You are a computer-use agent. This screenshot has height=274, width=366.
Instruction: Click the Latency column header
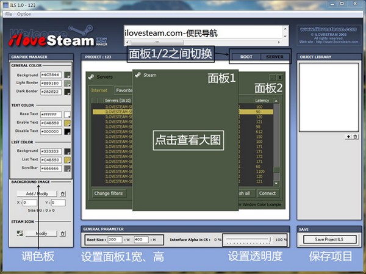(x=262, y=101)
